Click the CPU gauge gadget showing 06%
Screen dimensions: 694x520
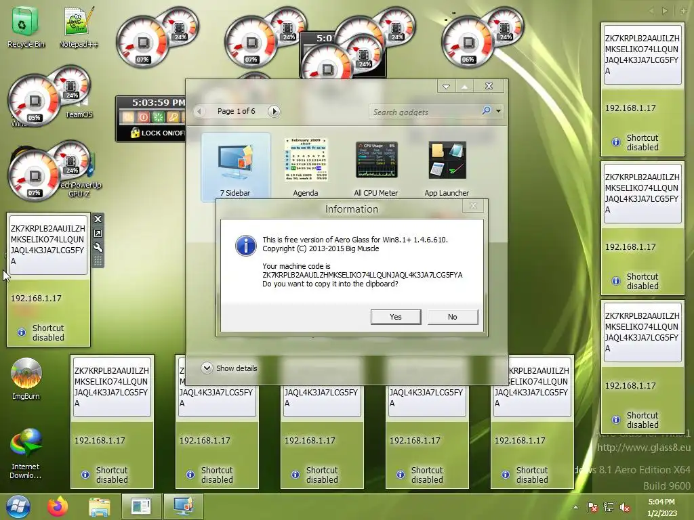468,43
